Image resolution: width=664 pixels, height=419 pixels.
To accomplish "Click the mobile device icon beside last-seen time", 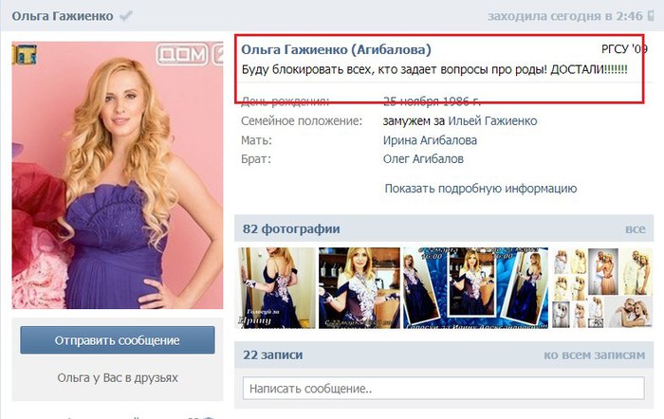I will click(x=651, y=16).
